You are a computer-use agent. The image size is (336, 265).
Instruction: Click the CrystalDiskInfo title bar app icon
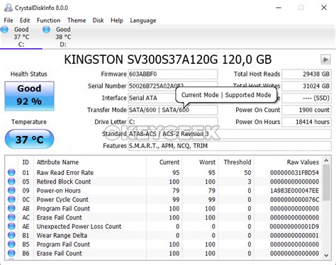pyautogui.click(x=9, y=8)
